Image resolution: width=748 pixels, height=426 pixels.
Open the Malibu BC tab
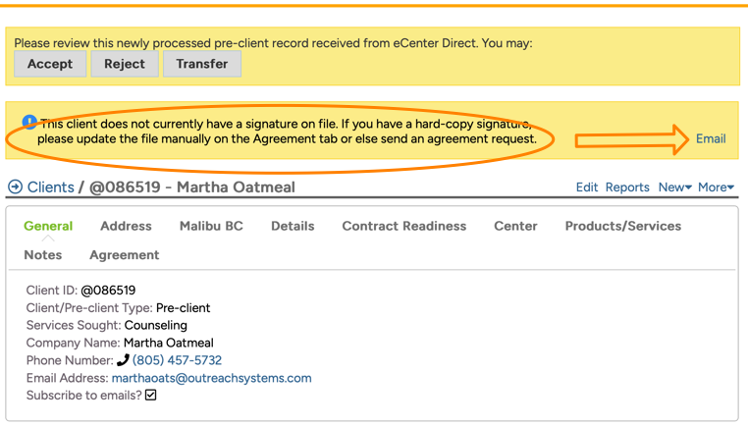211,226
